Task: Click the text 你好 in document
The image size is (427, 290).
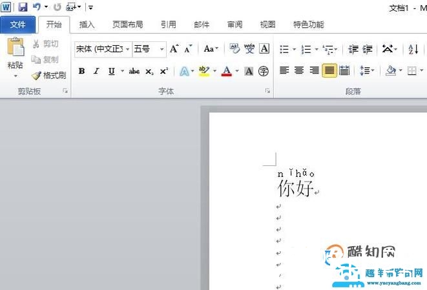Action: coord(295,188)
